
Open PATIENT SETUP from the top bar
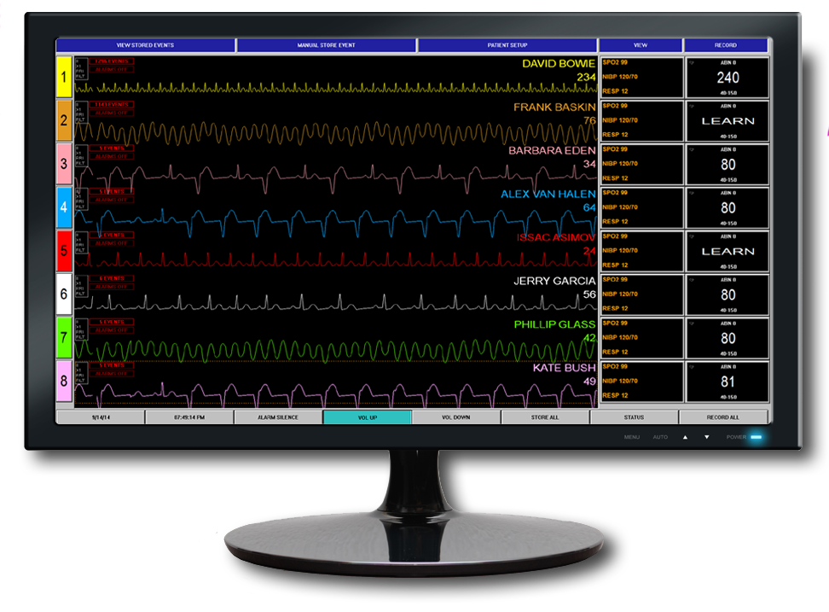click(x=507, y=45)
